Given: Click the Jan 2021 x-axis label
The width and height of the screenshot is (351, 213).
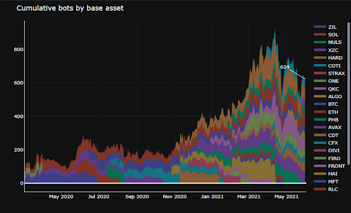Looking at the screenshot, I should pyautogui.click(x=212, y=196).
